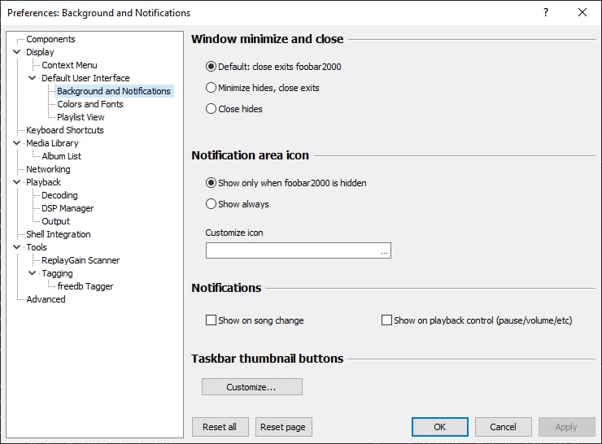Collapse the Media Library node
This screenshot has width=602, height=444.
tap(16, 143)
